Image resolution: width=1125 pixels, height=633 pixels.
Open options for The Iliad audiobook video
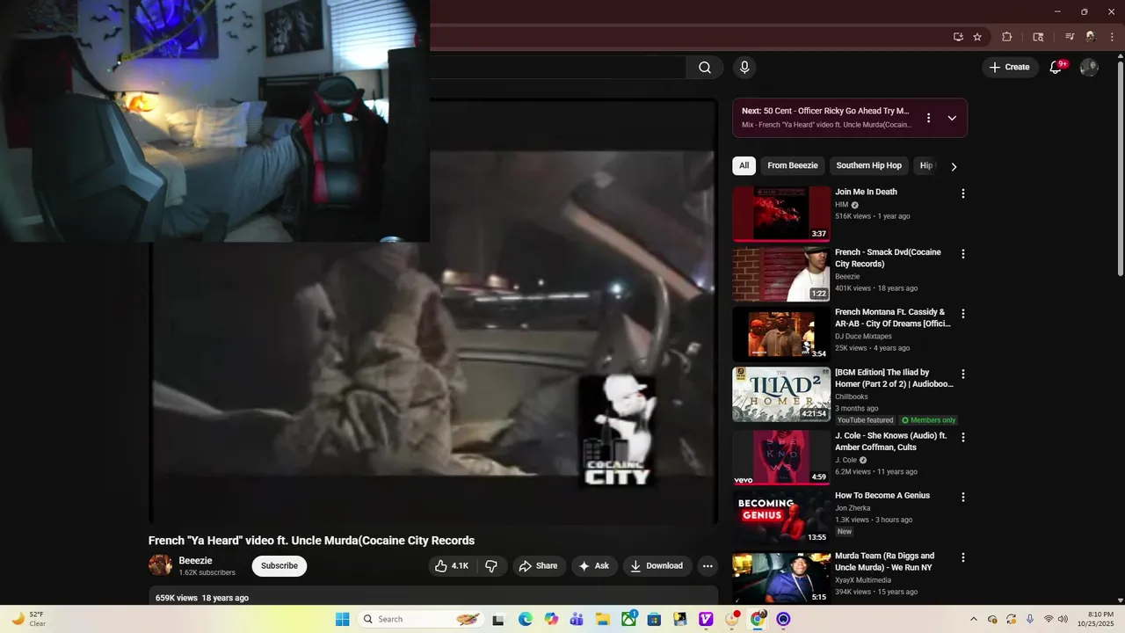coord(963,375)
